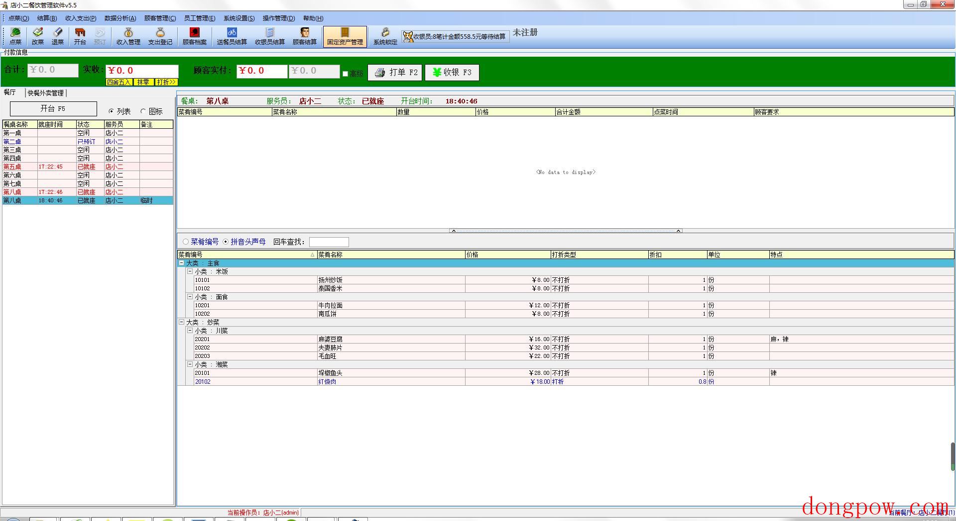
Task: Open the 系统设置(S) menu
Action: pos(239,18)
